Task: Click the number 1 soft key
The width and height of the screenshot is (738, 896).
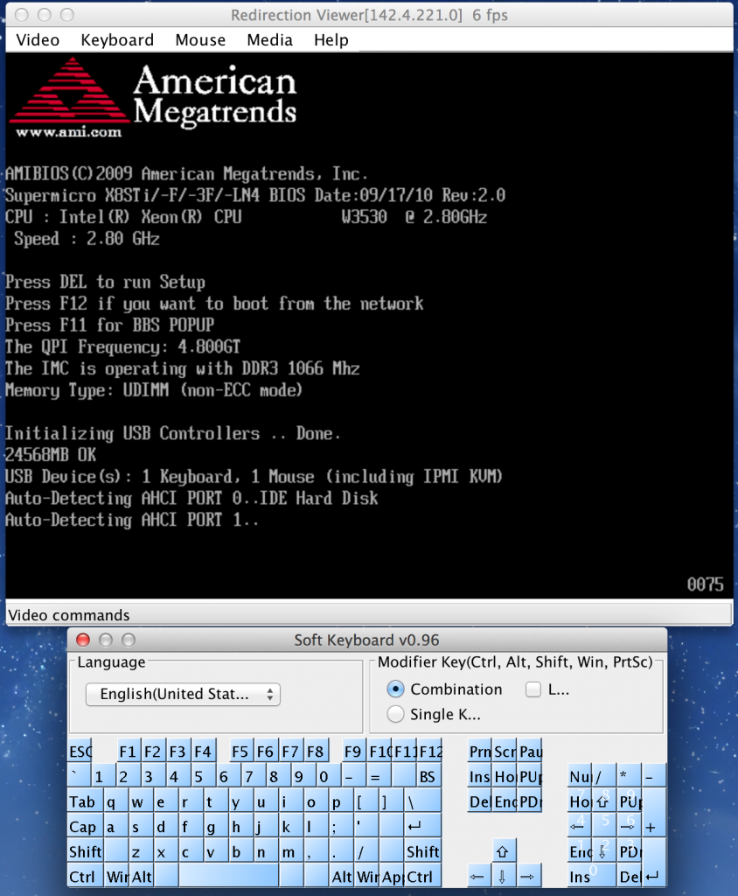Action: 104,776
